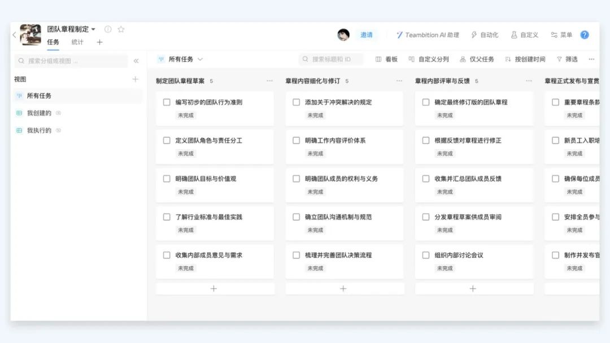Open Teambition AI 助理
Viewport: 610px width, 343px height.
click(x=428, y=35)
